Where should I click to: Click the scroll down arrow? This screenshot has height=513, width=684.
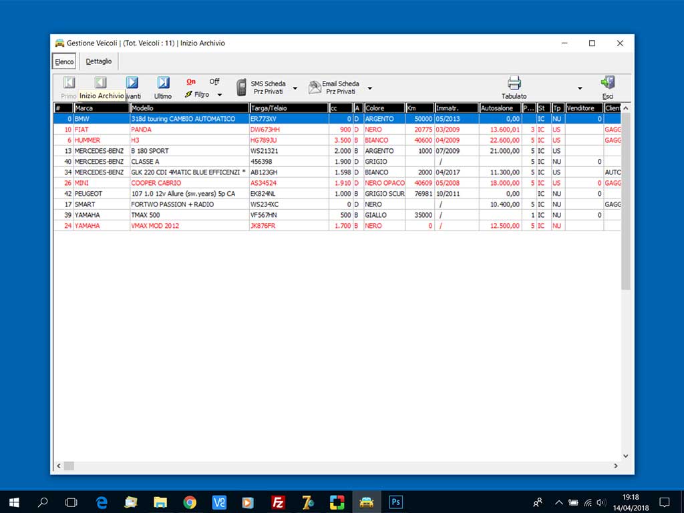[625, 456]
